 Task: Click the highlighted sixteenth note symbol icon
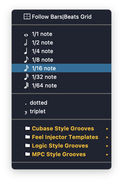tap(26, 68)
